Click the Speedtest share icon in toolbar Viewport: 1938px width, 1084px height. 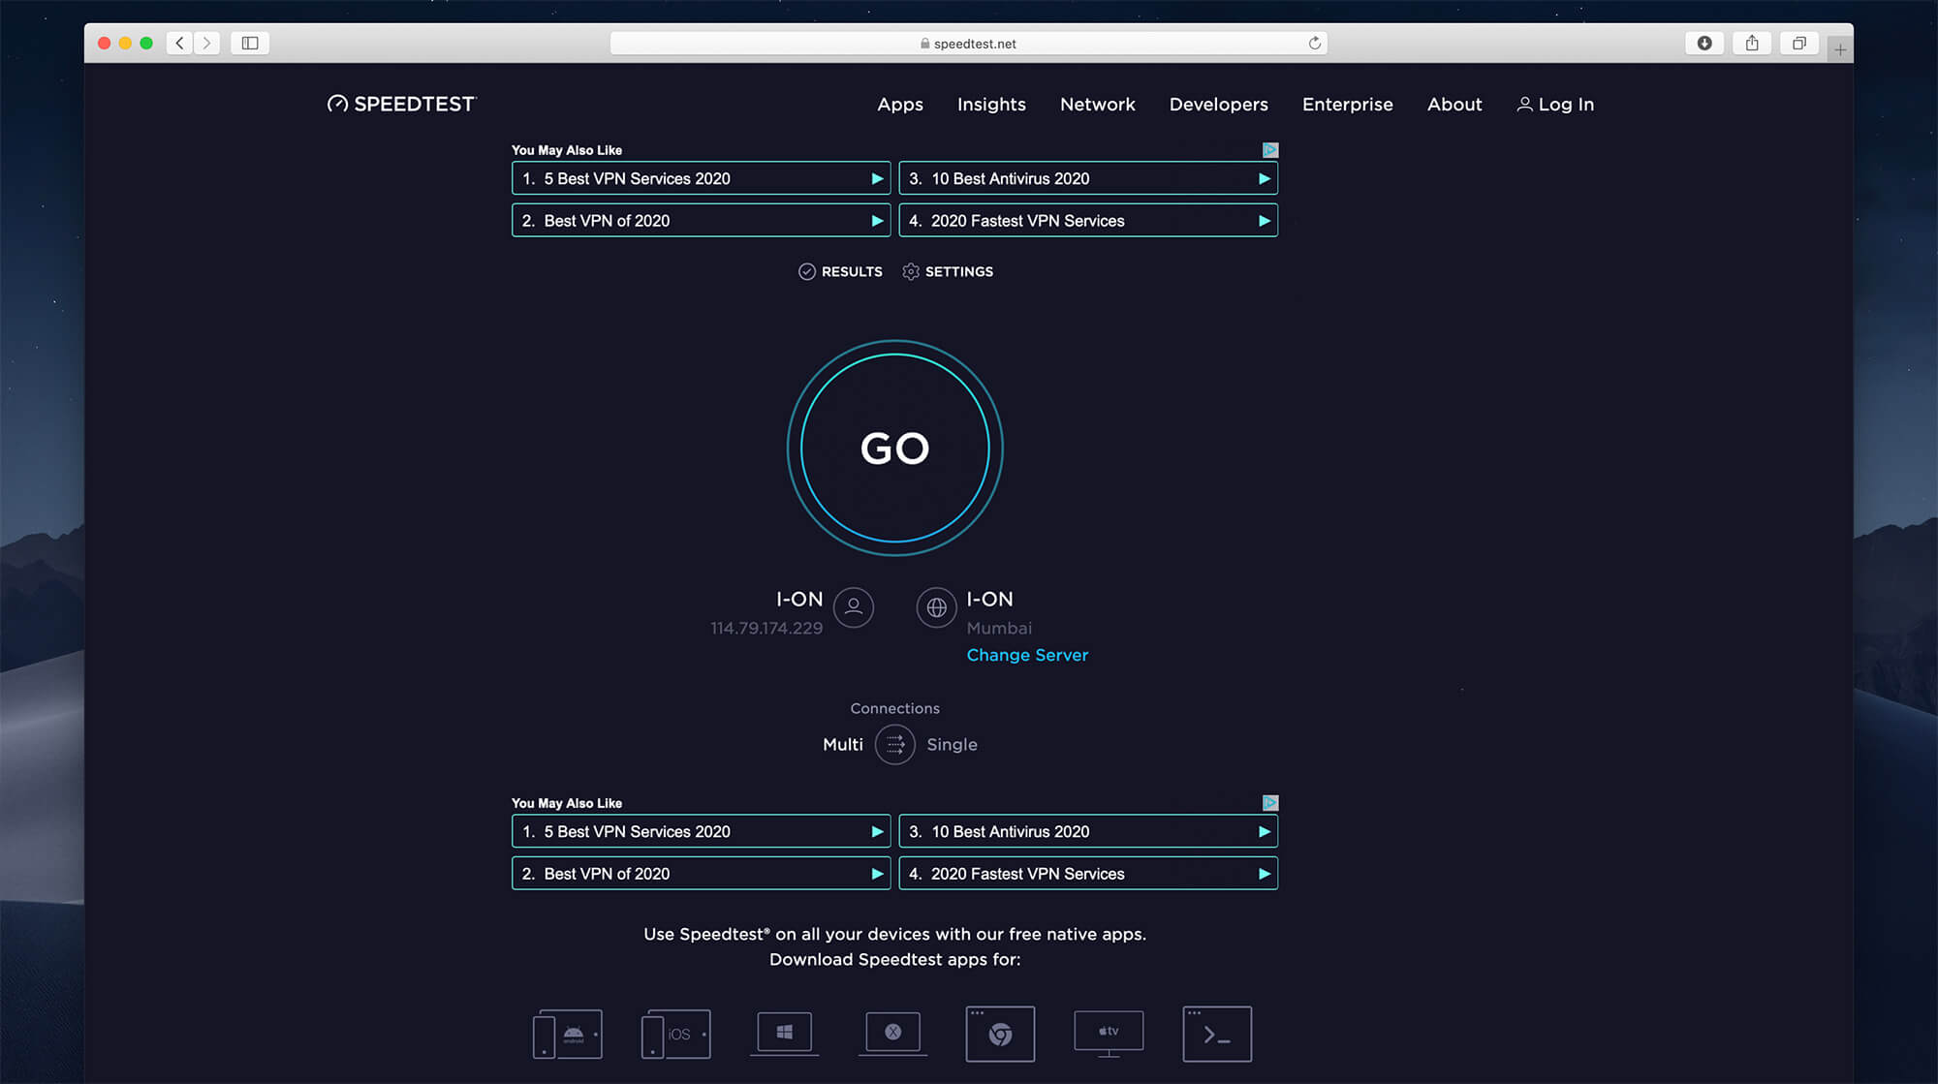tap(1752, 43)
